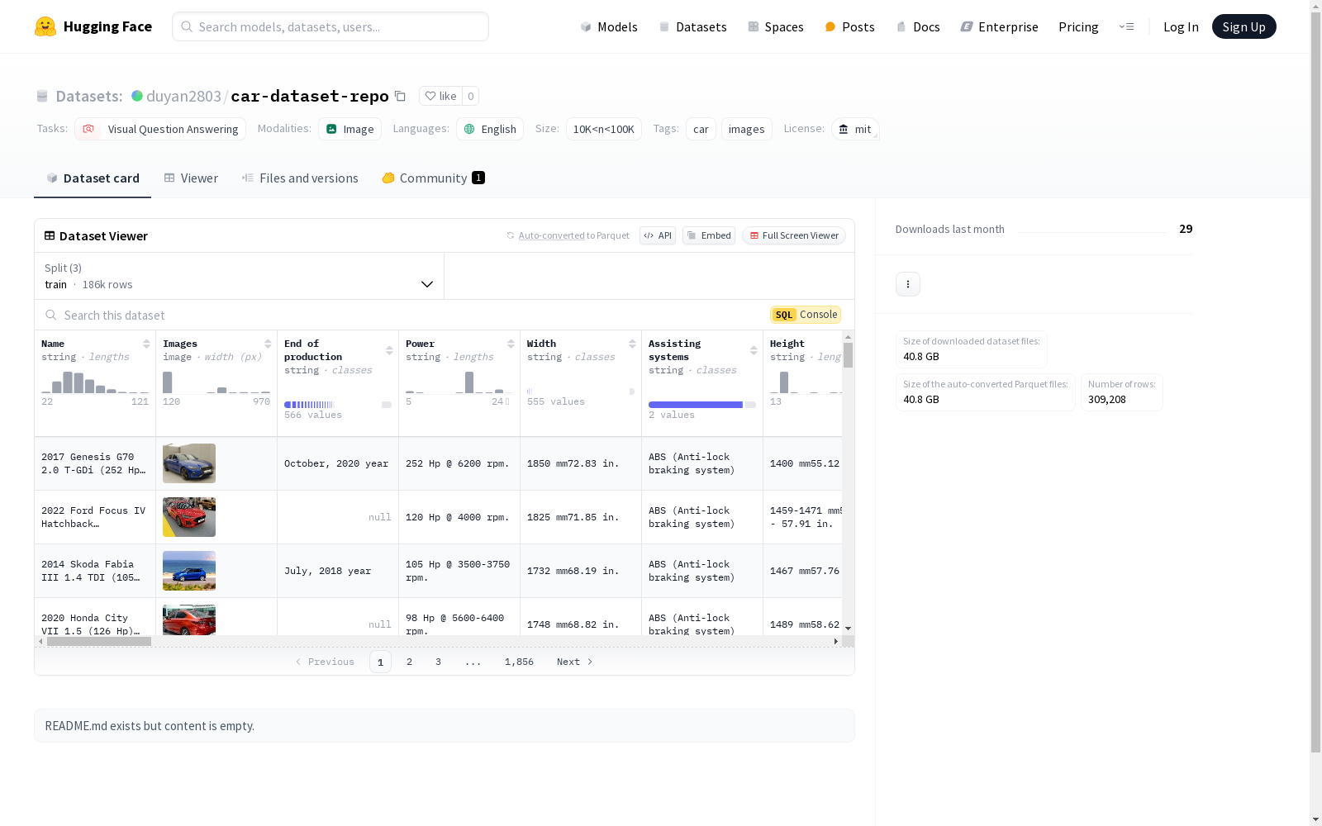Switch to the Viewer tab
The height and width of the screenshot is (826, 1322).
point(191,178)
